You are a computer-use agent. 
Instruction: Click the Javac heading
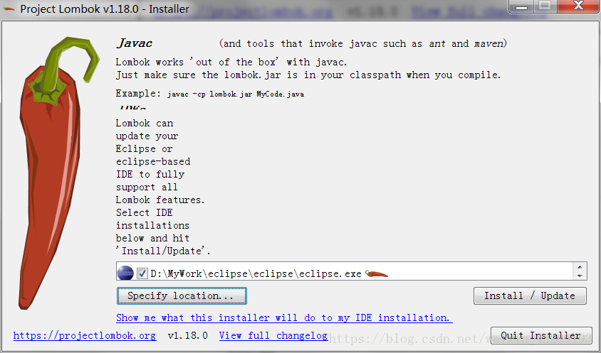pos(134,43)
